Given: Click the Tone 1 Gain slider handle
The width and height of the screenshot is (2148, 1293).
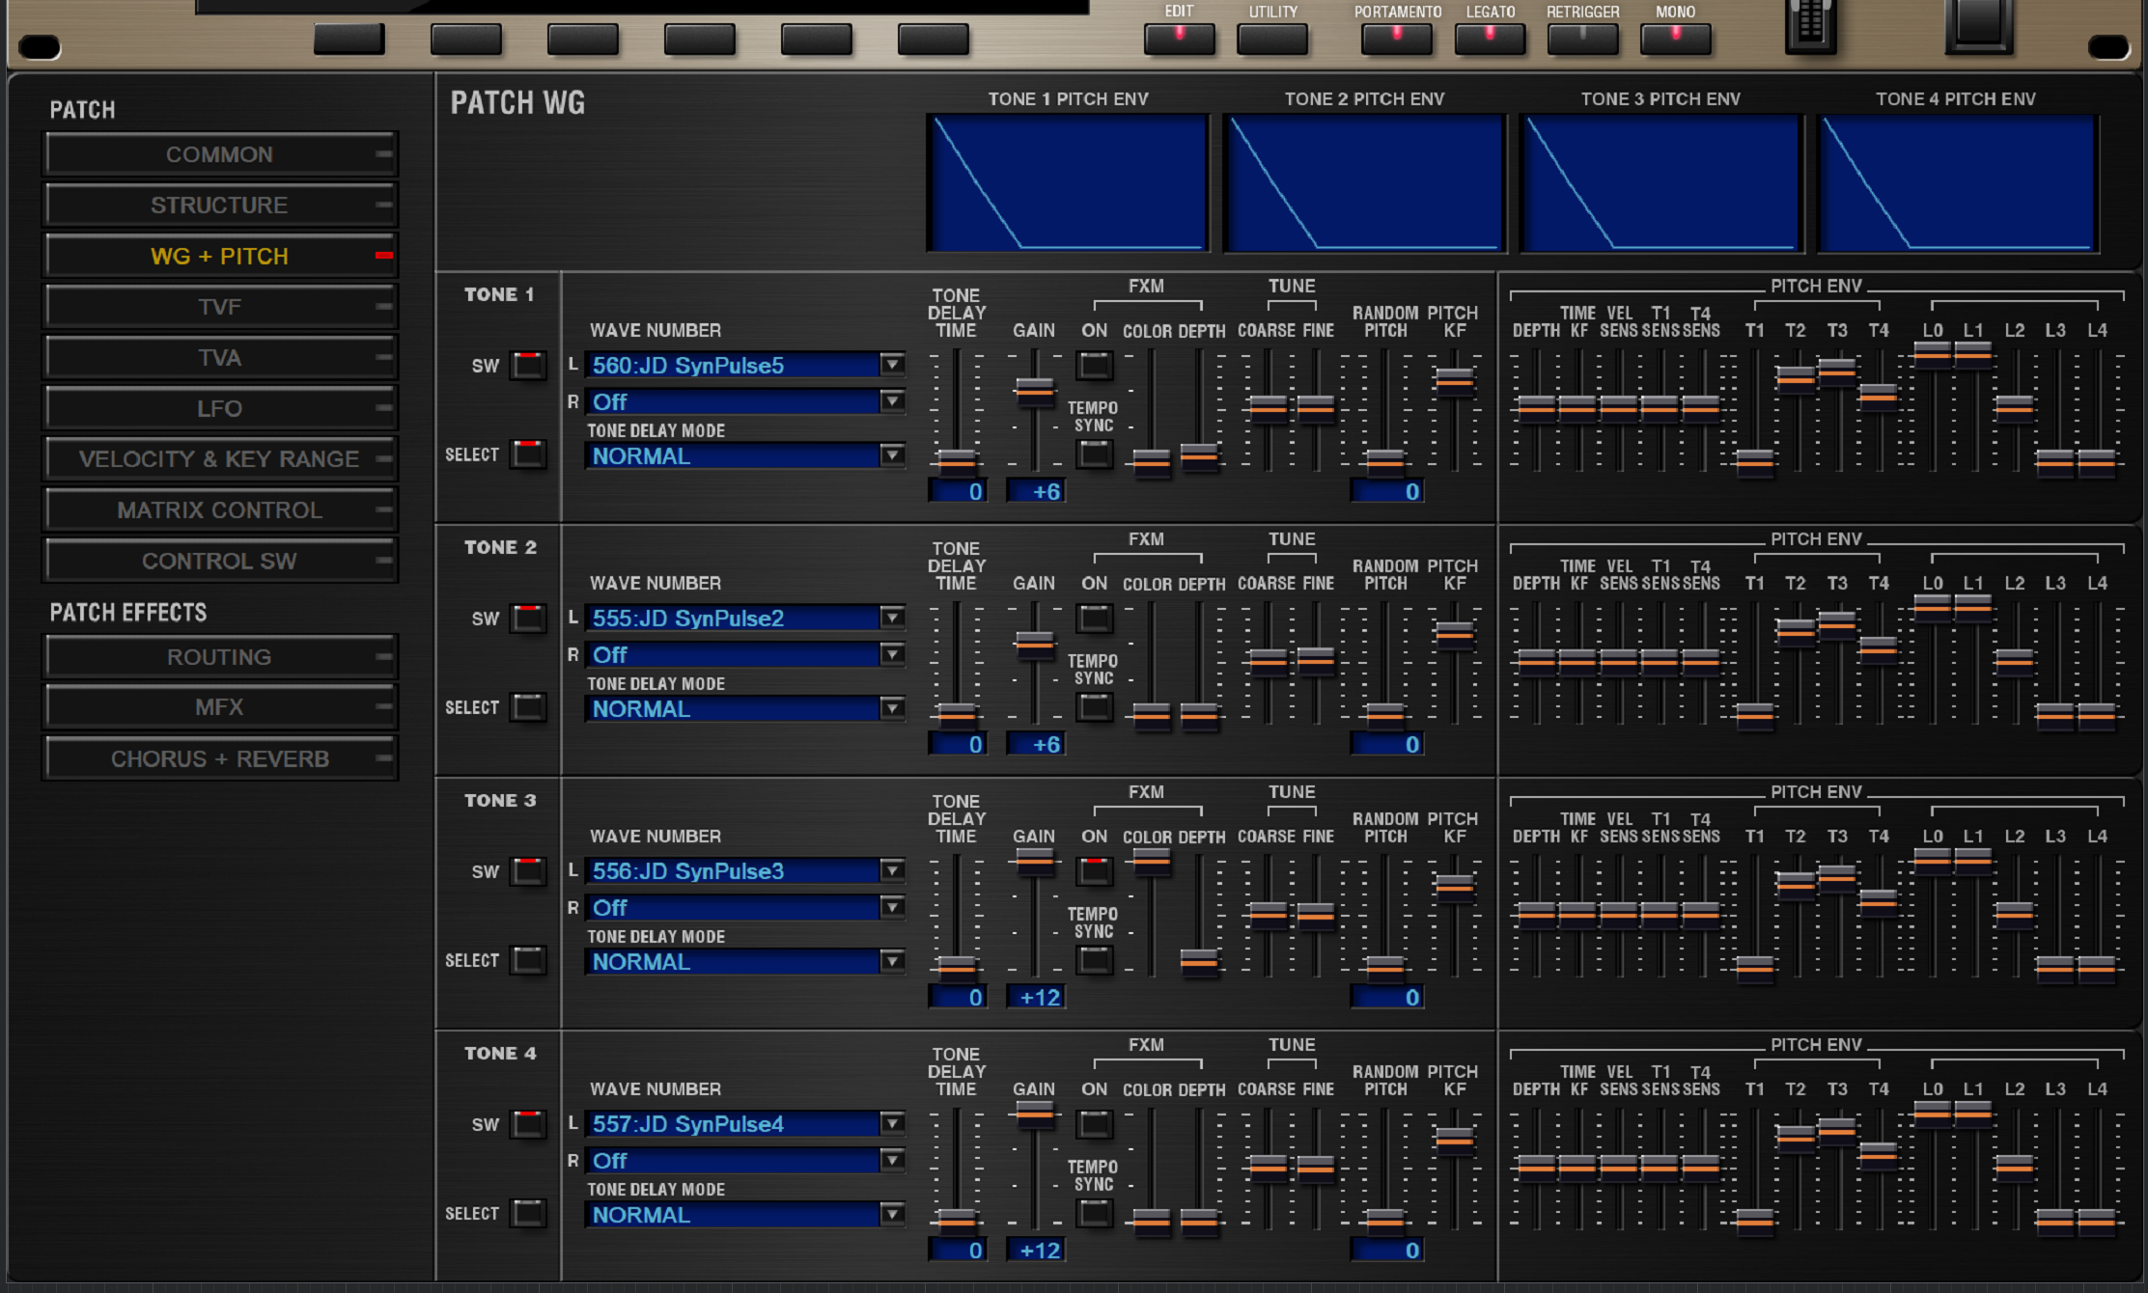Looking at the screenshot, I should point(1034,389).
